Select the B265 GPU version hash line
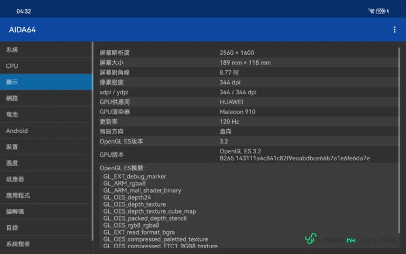The image size is (406, 254). point(295,158)
